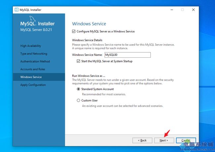Click the MySQL dolphin logo in sidebar
The width and height of the screenshot is (215, 152).
[32, 18]
